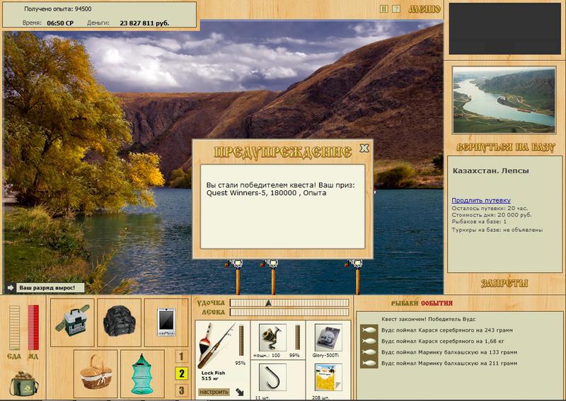The image size is (566, 401).
Task: Open the mobile phone icon
Action: coord(166,322)
